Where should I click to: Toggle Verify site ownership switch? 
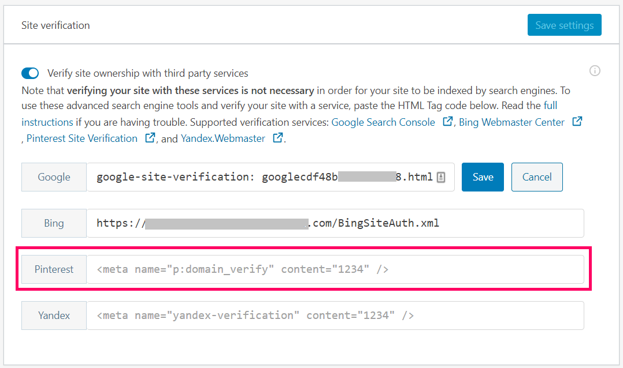[x=30, y=73]
